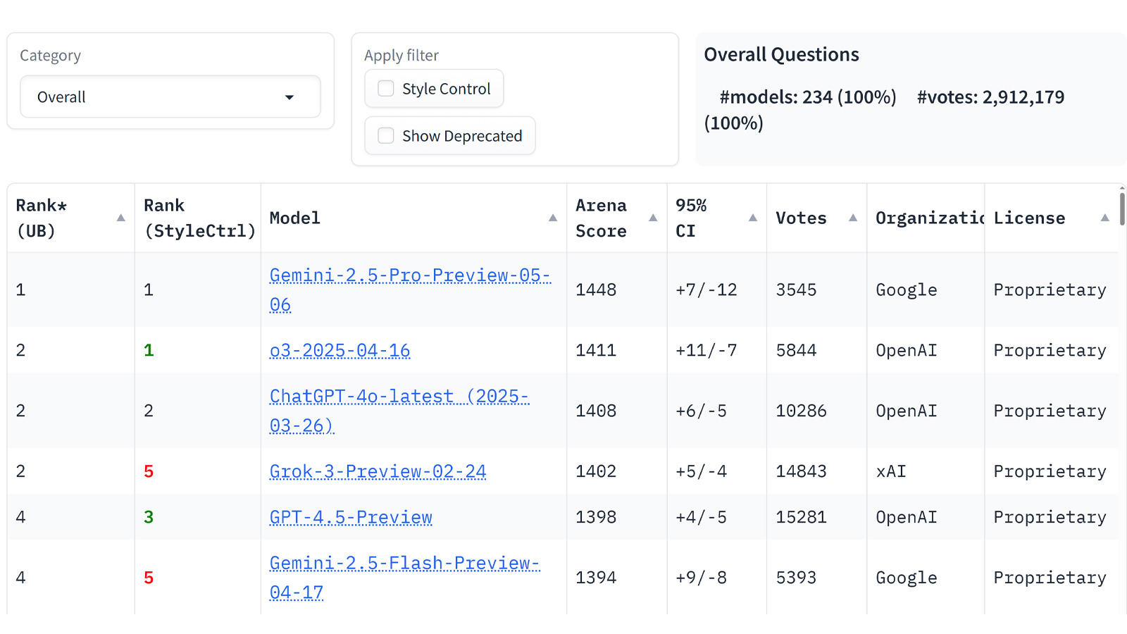This screenshot has height=634, width=1127.
Task: Select the votes cell 10286
Action: (x=801, y=411)
